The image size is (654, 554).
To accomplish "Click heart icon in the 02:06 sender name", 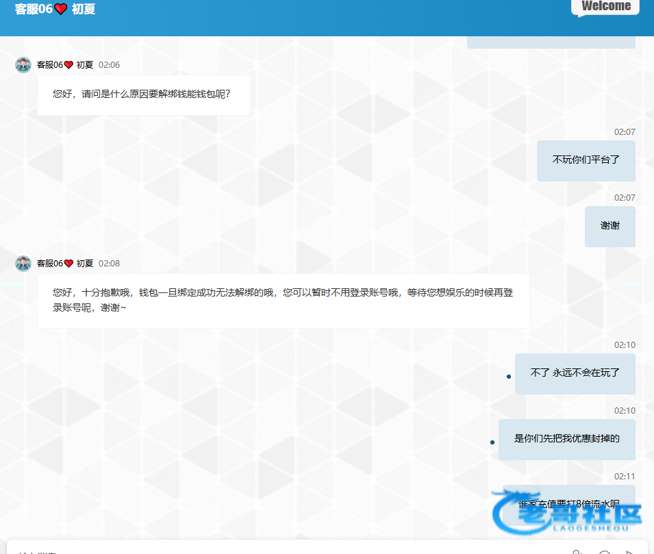I will (x=68, y=65).
